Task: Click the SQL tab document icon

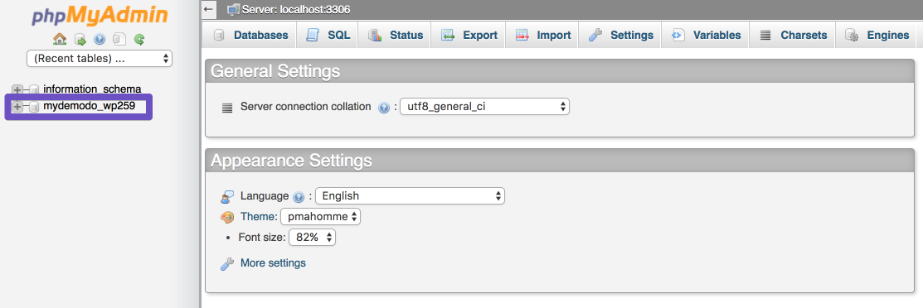Action: pos(313,36)
